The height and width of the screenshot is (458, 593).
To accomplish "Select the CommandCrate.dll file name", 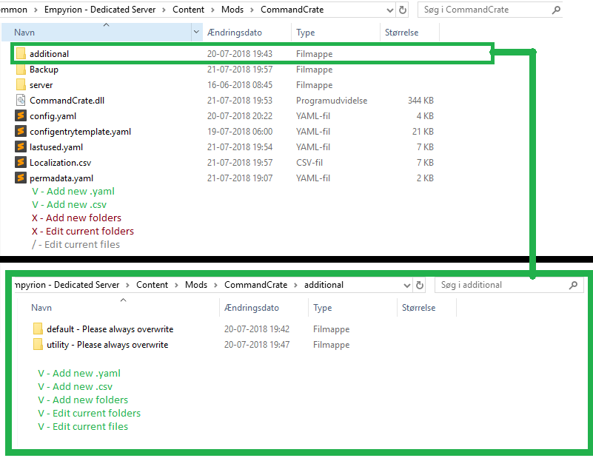I will point(67,101).
